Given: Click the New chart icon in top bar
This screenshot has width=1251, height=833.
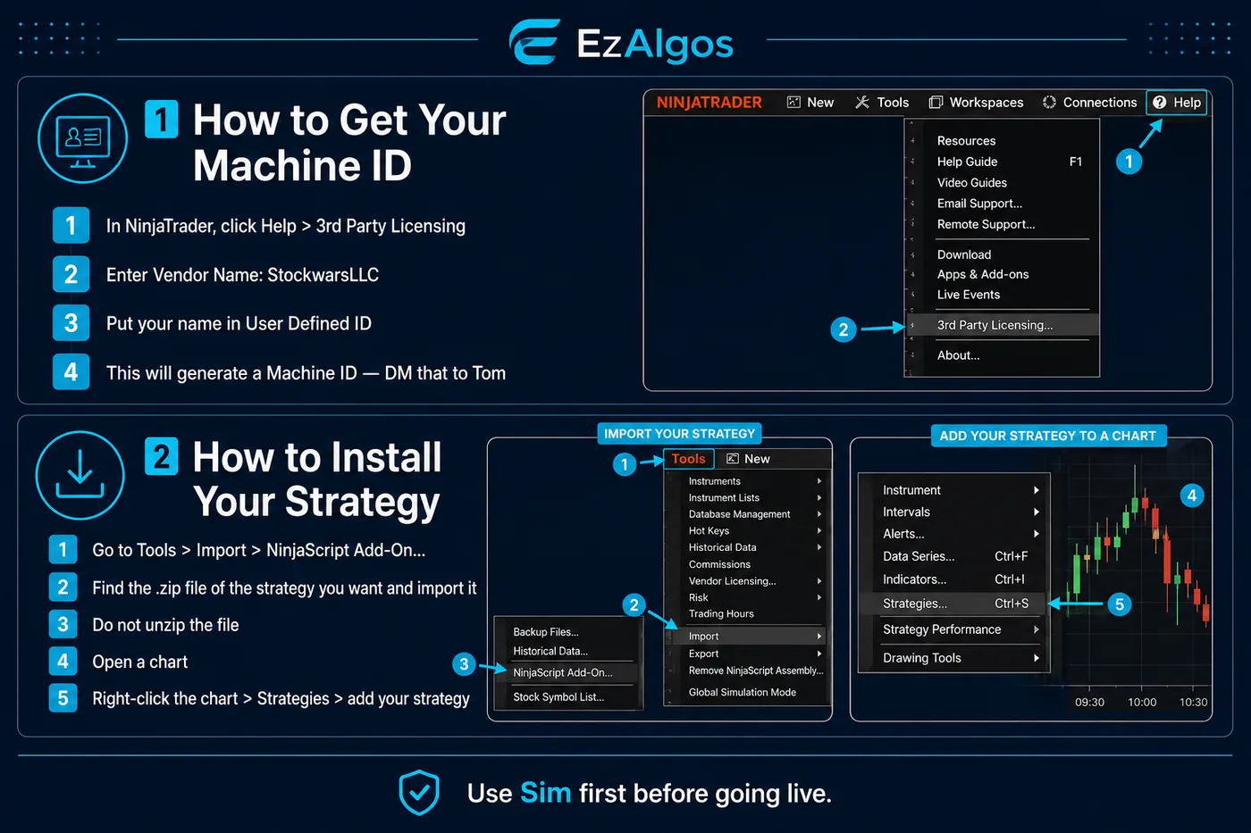Looking at the screenshot, I should pyautogui.click(x=793, y=103).
